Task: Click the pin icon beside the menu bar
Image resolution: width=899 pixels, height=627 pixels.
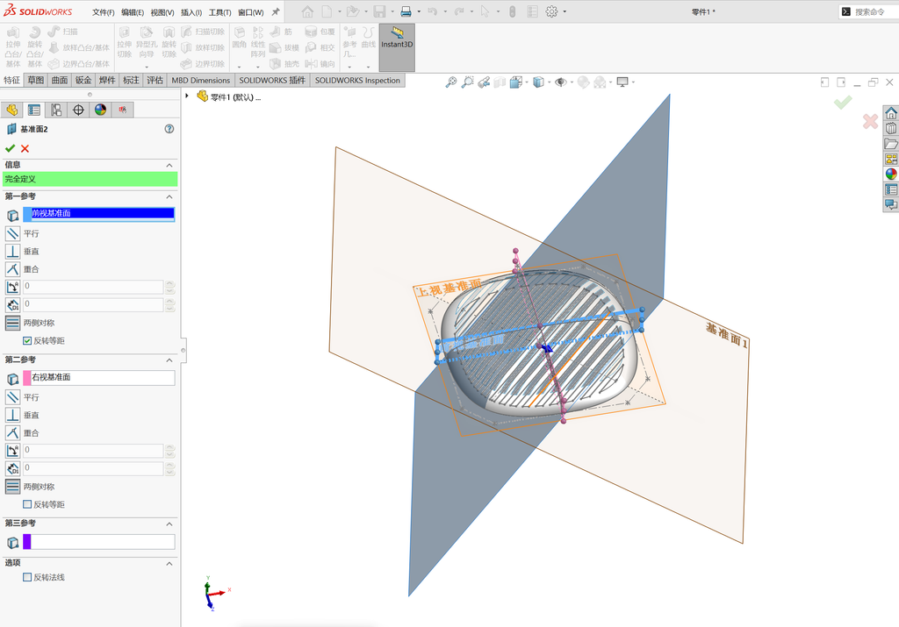Action: 276,11
